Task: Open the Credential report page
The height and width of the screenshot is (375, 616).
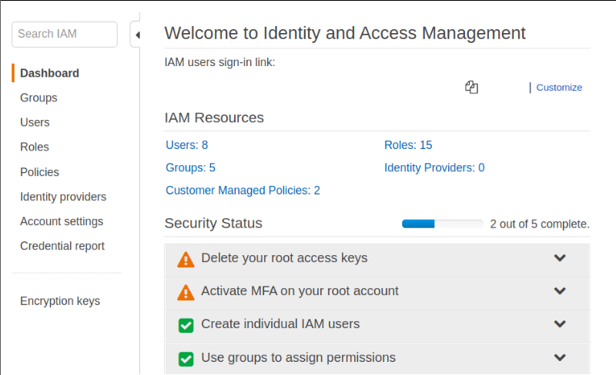Action: tap(62, 246)
